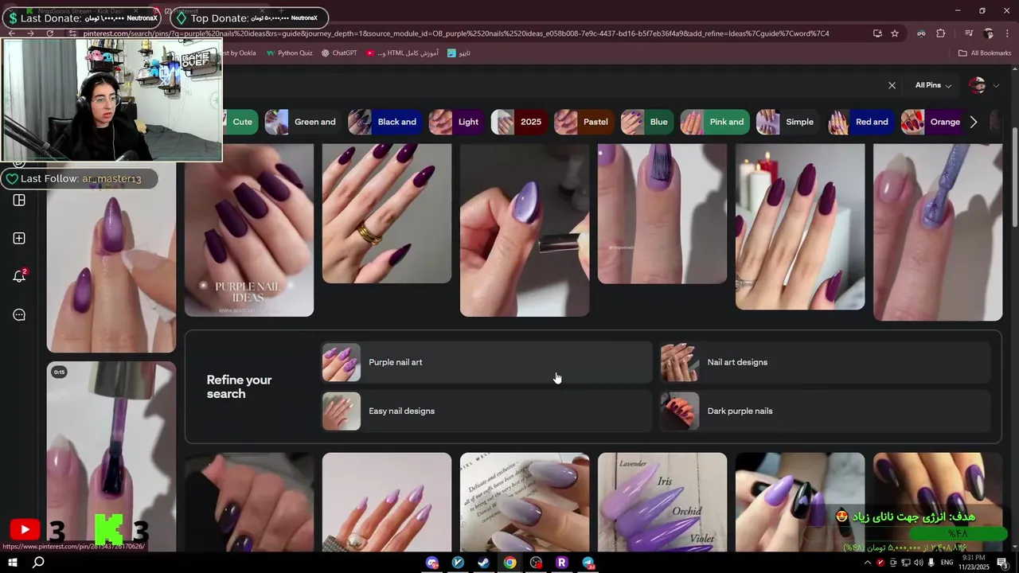Open the 0:15 nail polish video pin
The image size is (1019, 573).
click(x=111, y=457)
